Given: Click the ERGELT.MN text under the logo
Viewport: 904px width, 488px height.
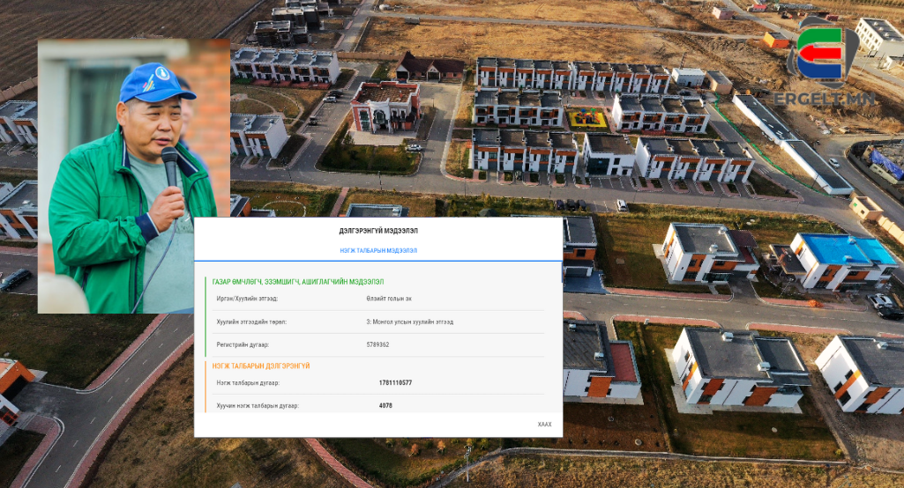Looking at the screenshot, I should tap(823, 98).
